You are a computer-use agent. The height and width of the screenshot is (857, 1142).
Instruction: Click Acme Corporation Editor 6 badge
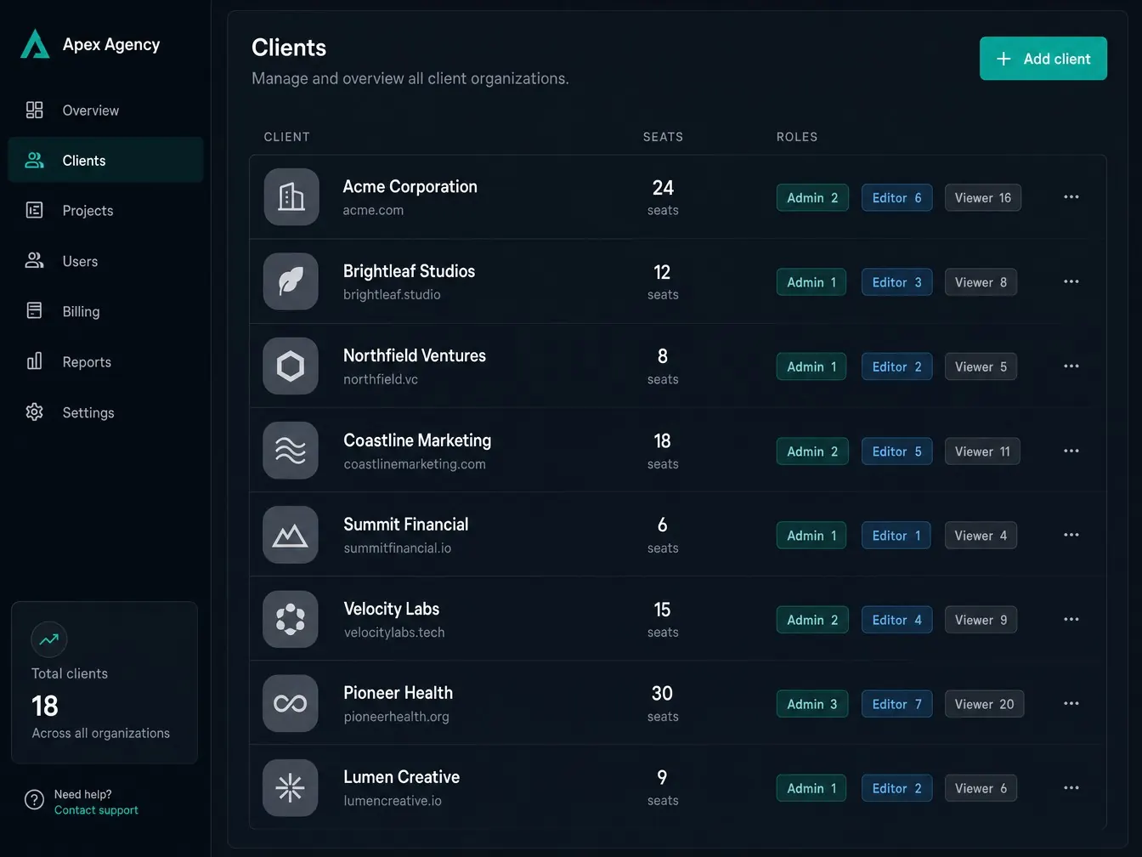[896, 198]
